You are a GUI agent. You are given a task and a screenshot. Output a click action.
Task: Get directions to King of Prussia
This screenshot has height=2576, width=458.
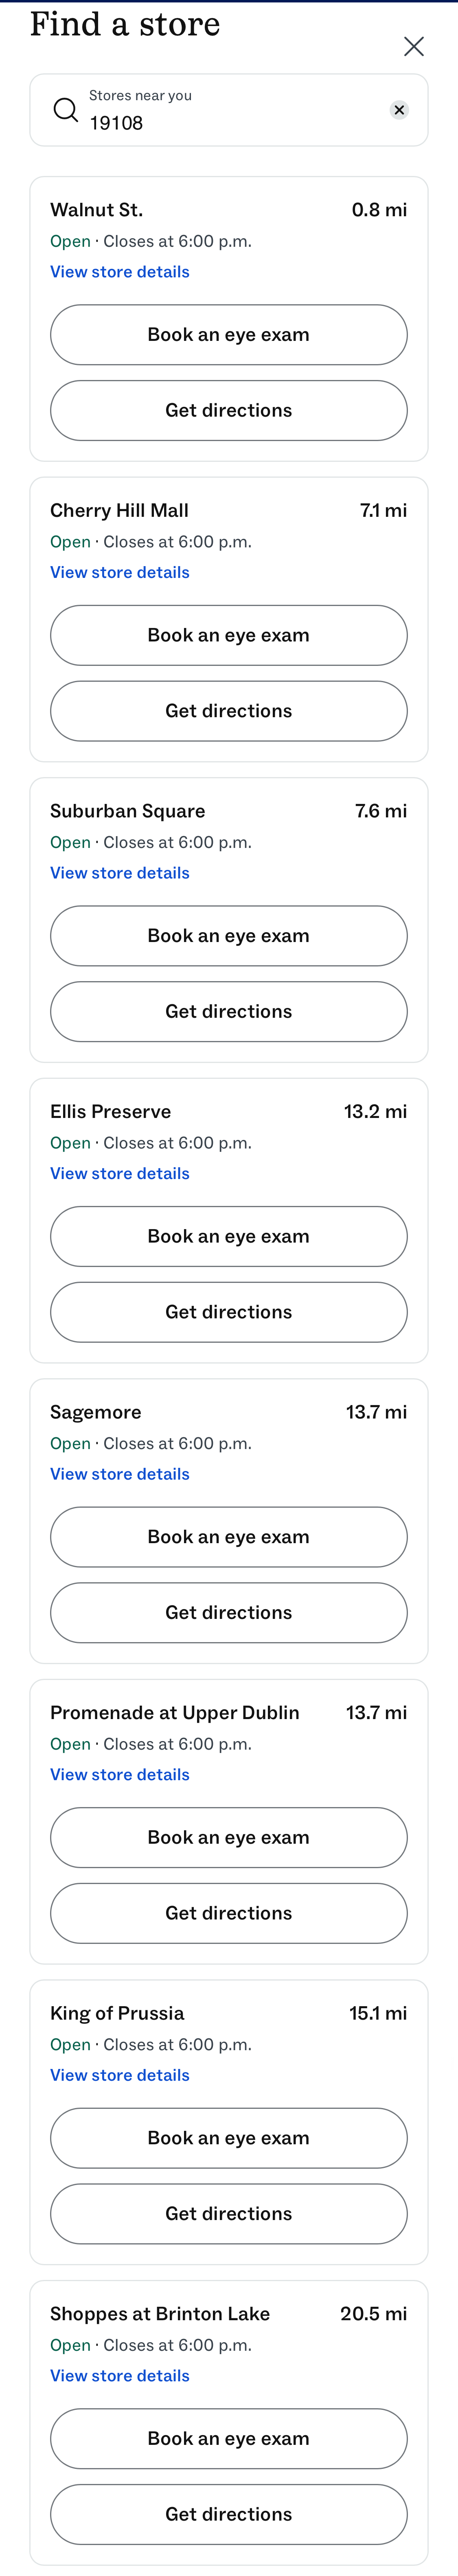(228, 2213)
